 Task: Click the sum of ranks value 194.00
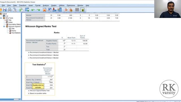click(85, 41)
